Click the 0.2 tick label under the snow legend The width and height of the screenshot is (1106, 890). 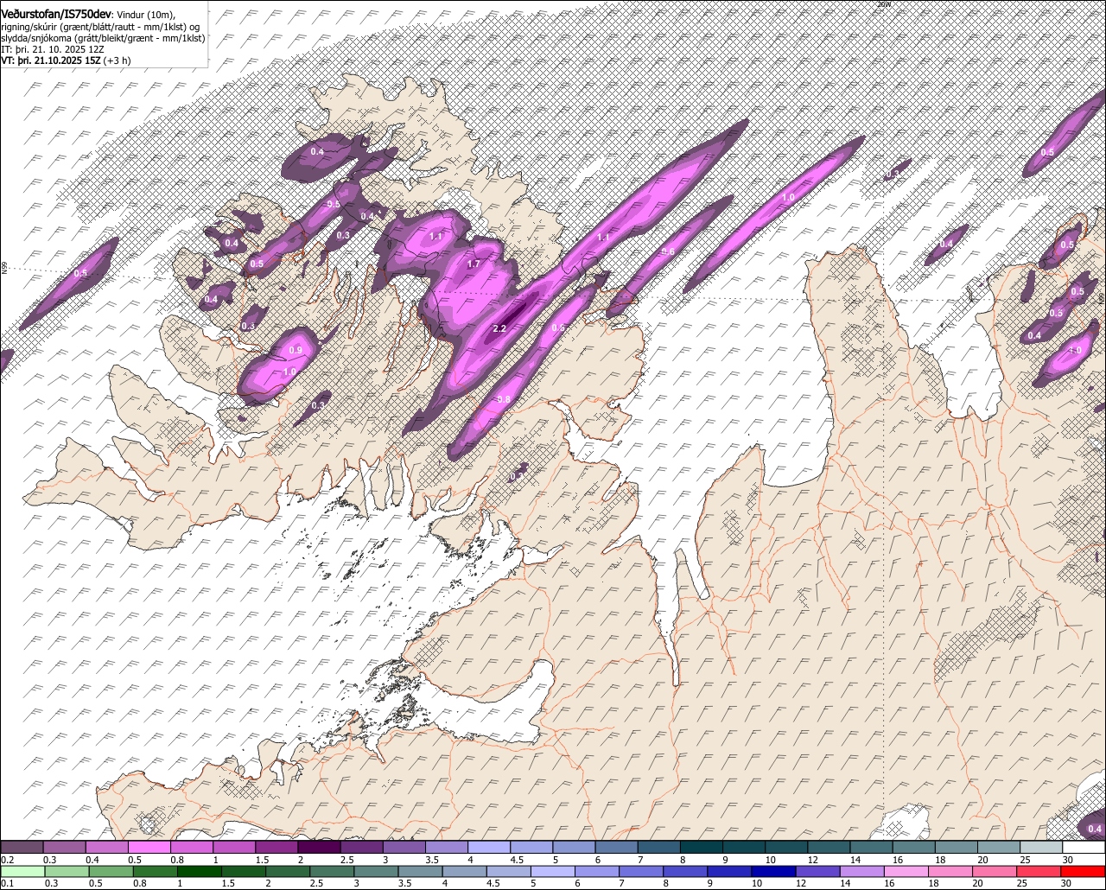[7, 860]
